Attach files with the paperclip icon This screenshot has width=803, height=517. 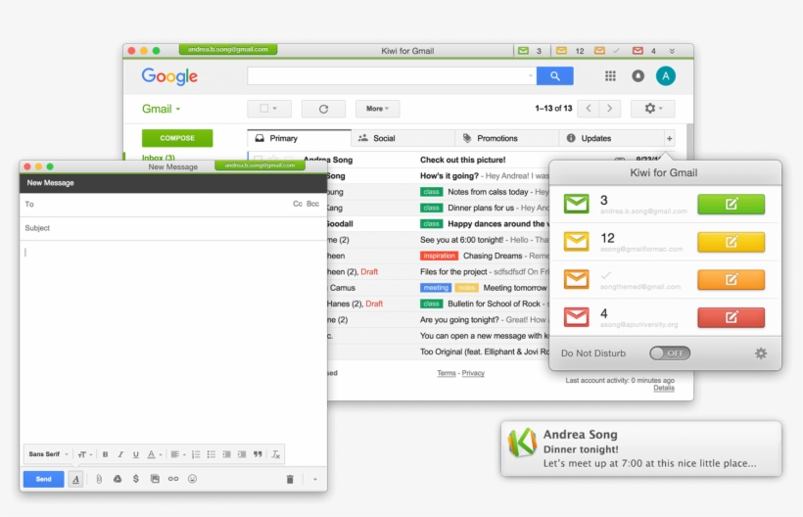tap(99, 479)
